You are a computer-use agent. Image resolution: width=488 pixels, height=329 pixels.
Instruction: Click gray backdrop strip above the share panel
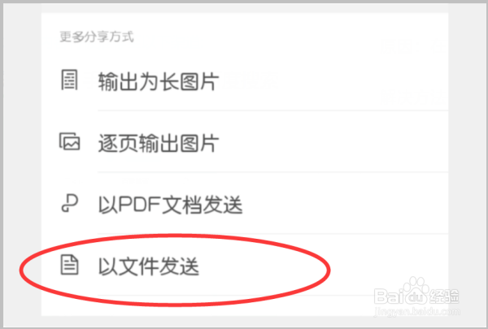(244, 8)
